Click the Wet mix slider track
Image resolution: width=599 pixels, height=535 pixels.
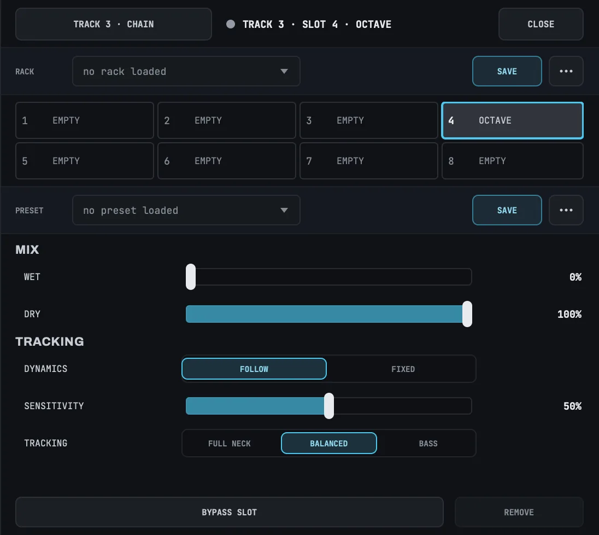(328, 276)
